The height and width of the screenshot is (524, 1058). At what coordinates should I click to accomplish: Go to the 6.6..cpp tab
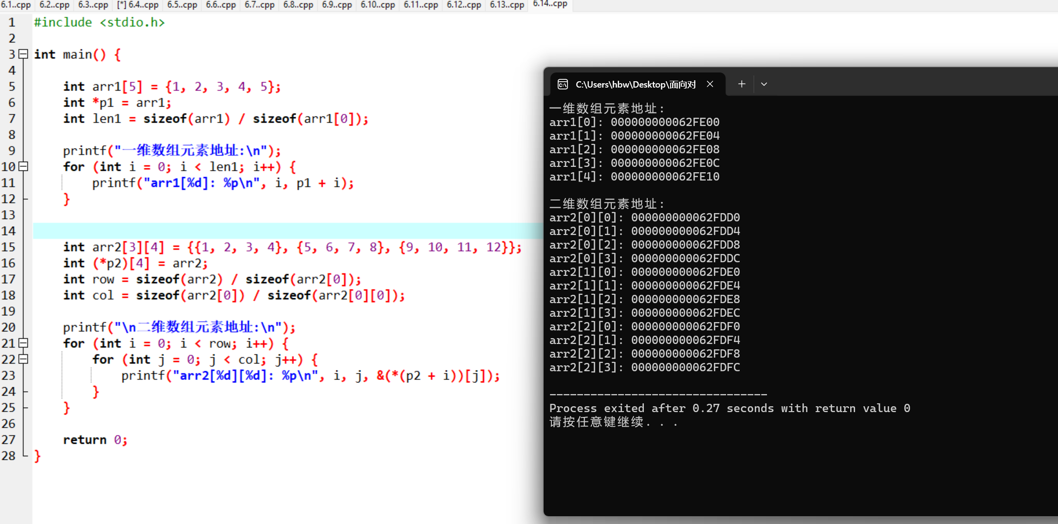(x=220, y=5)
